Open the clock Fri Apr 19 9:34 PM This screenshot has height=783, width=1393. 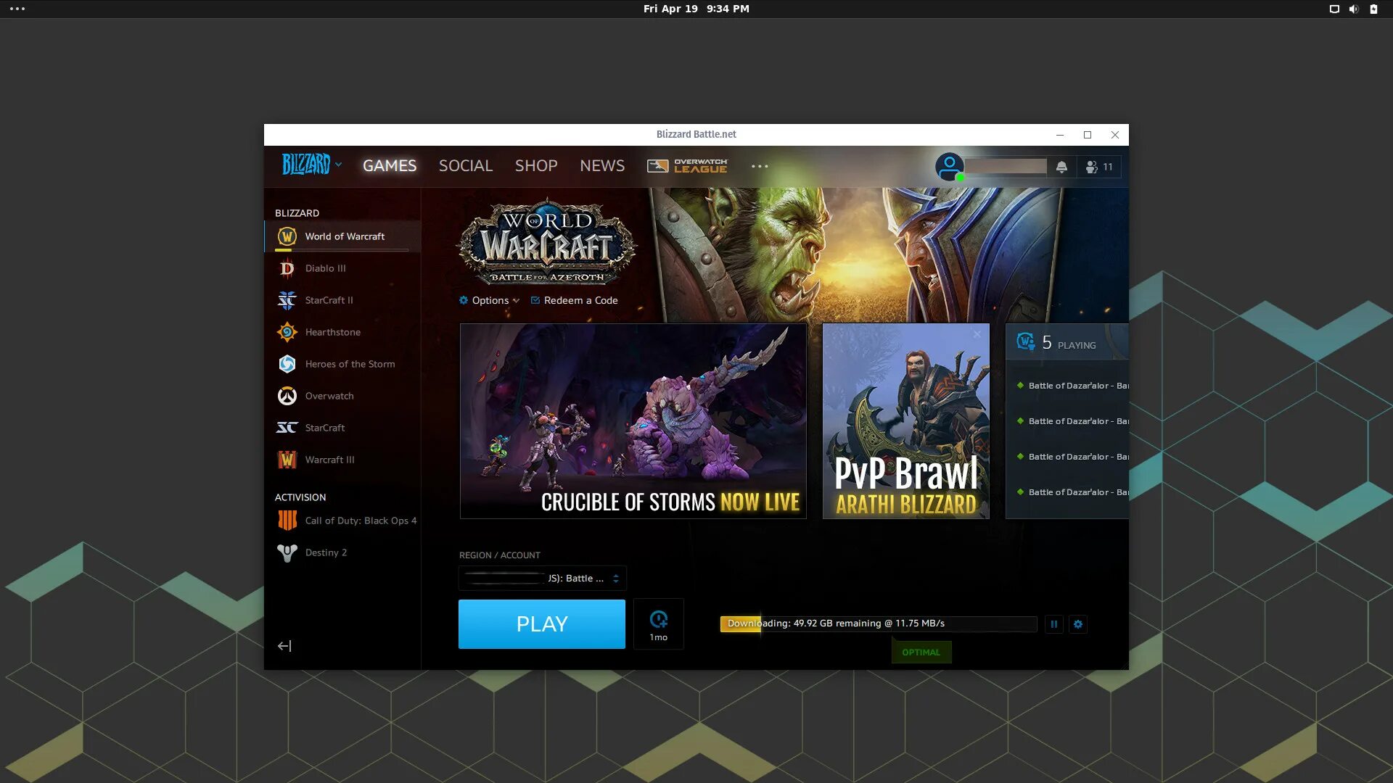[696, 9]
